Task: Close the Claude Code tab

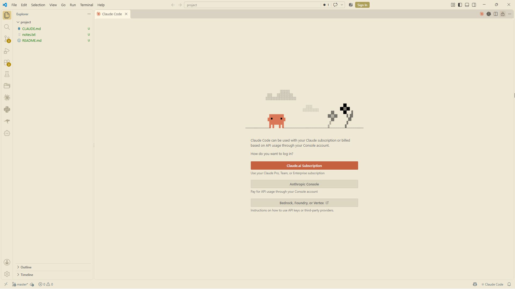Action: [126, 14]
